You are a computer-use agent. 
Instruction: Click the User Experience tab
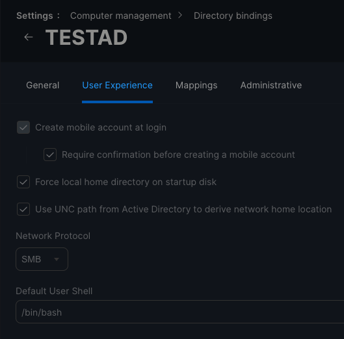(117, 85)
